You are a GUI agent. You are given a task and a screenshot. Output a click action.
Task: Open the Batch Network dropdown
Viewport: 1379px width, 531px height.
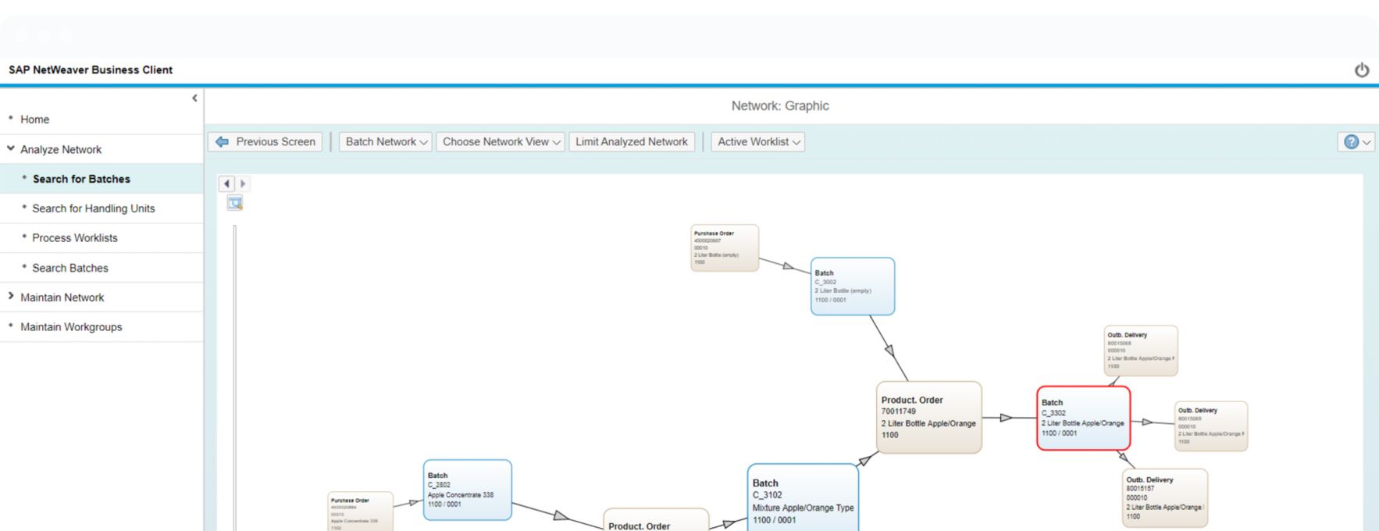click(x=386, y=142)
